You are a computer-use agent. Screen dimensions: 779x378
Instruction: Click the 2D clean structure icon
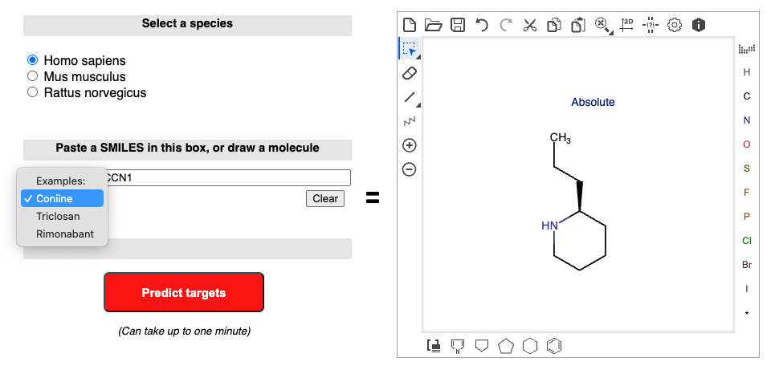click(x=626, y=25)
